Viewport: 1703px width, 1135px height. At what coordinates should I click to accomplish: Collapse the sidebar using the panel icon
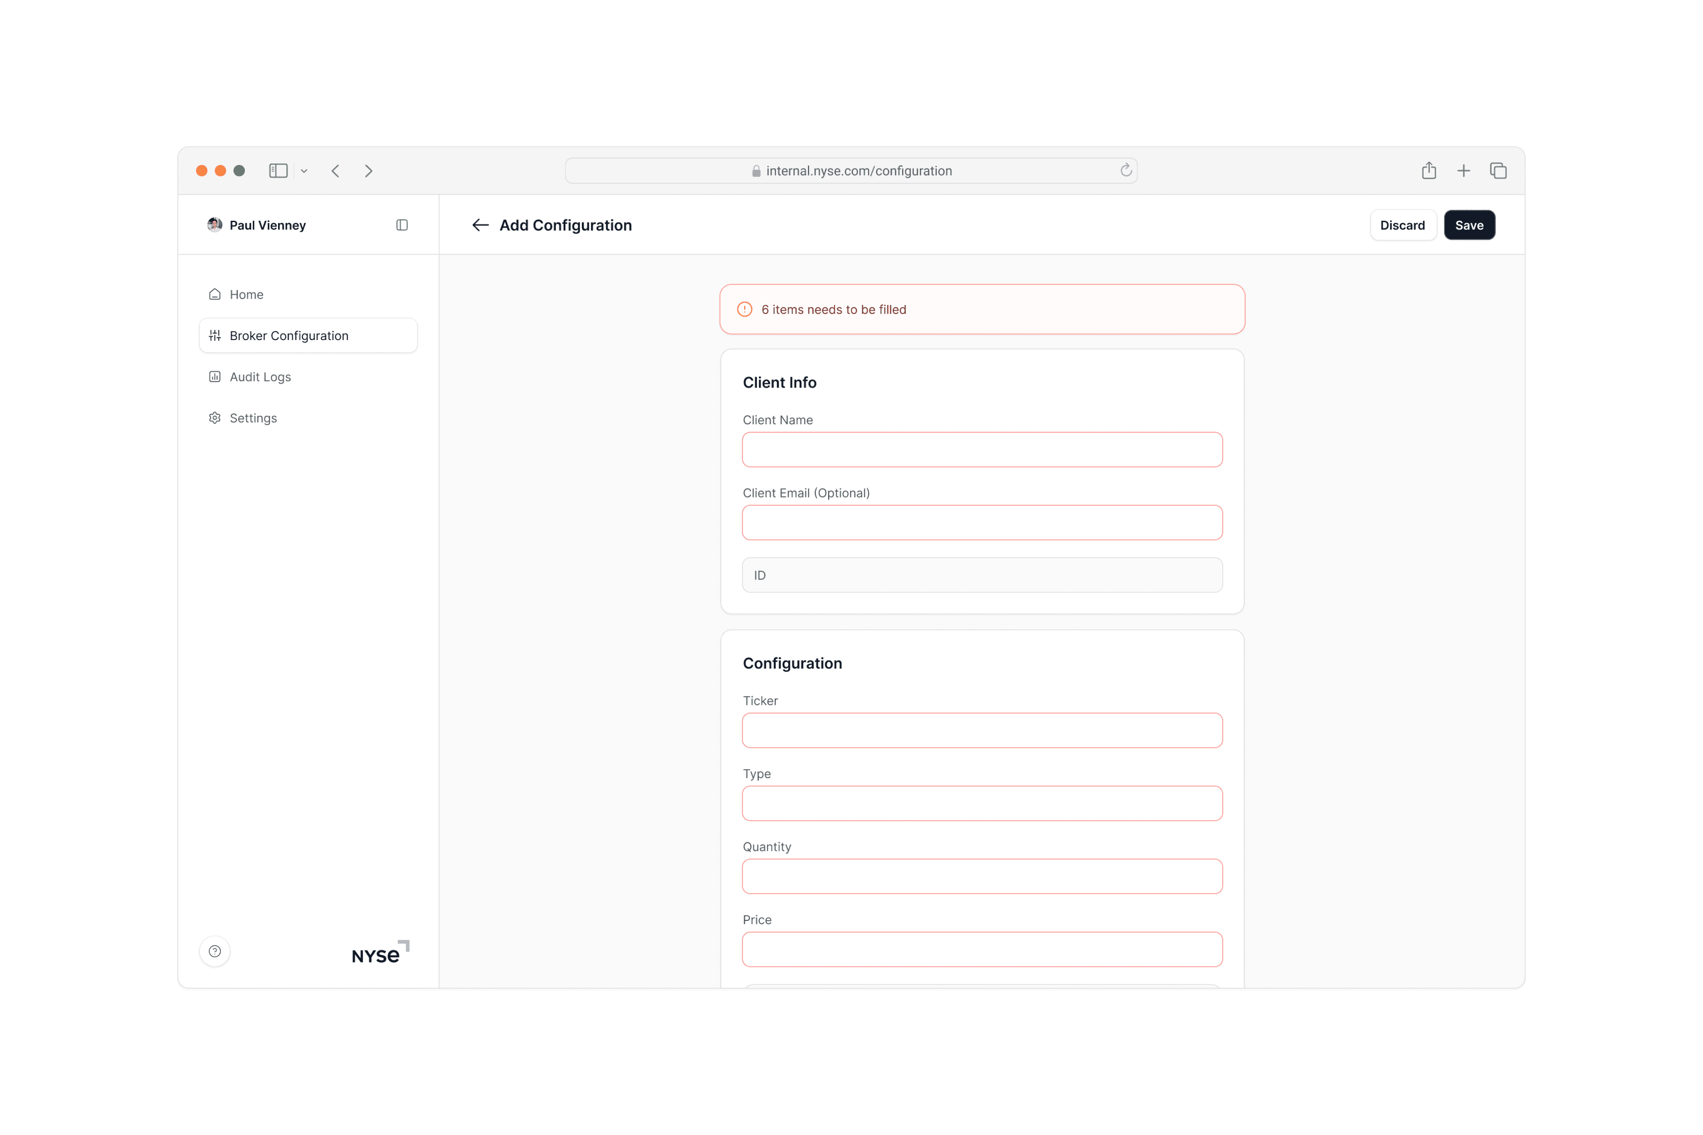coord(402,225)
